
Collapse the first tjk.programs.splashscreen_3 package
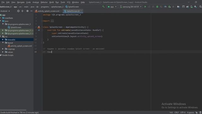(x=3, y=24)
